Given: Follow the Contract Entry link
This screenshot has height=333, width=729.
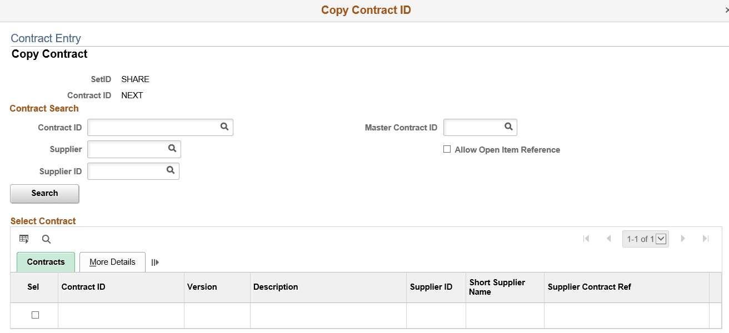Looking at the screenshot, I should tap(46, 38).
